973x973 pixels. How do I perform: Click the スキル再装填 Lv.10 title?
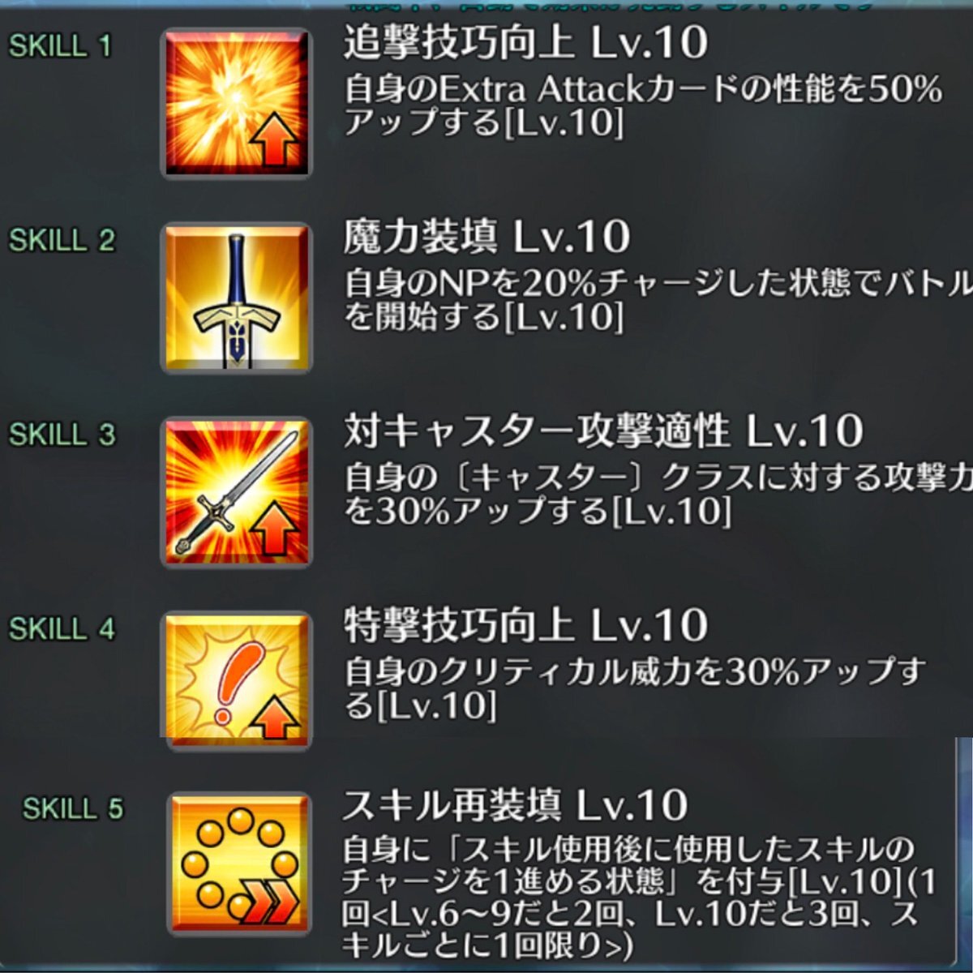pyautogui.click(x=515, y=806)
